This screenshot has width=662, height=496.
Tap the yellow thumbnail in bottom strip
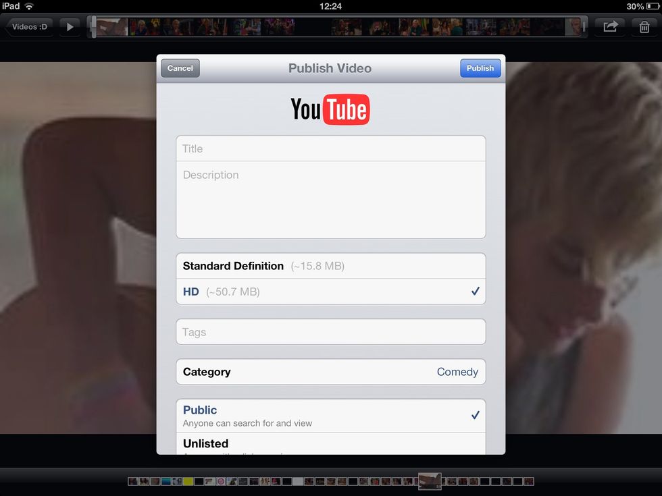tap(188, 482)
